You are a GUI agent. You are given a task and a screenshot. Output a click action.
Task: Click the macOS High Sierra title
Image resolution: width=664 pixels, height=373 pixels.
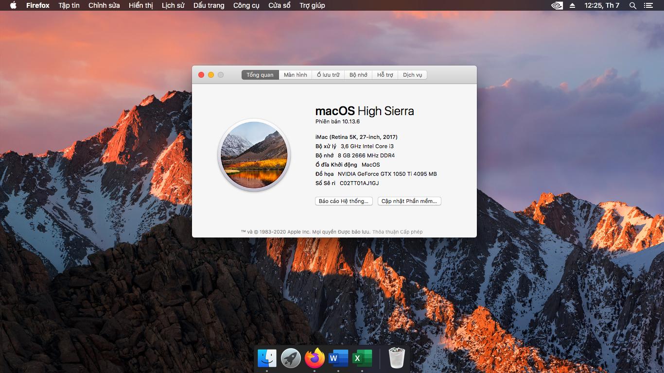point(365,111)
